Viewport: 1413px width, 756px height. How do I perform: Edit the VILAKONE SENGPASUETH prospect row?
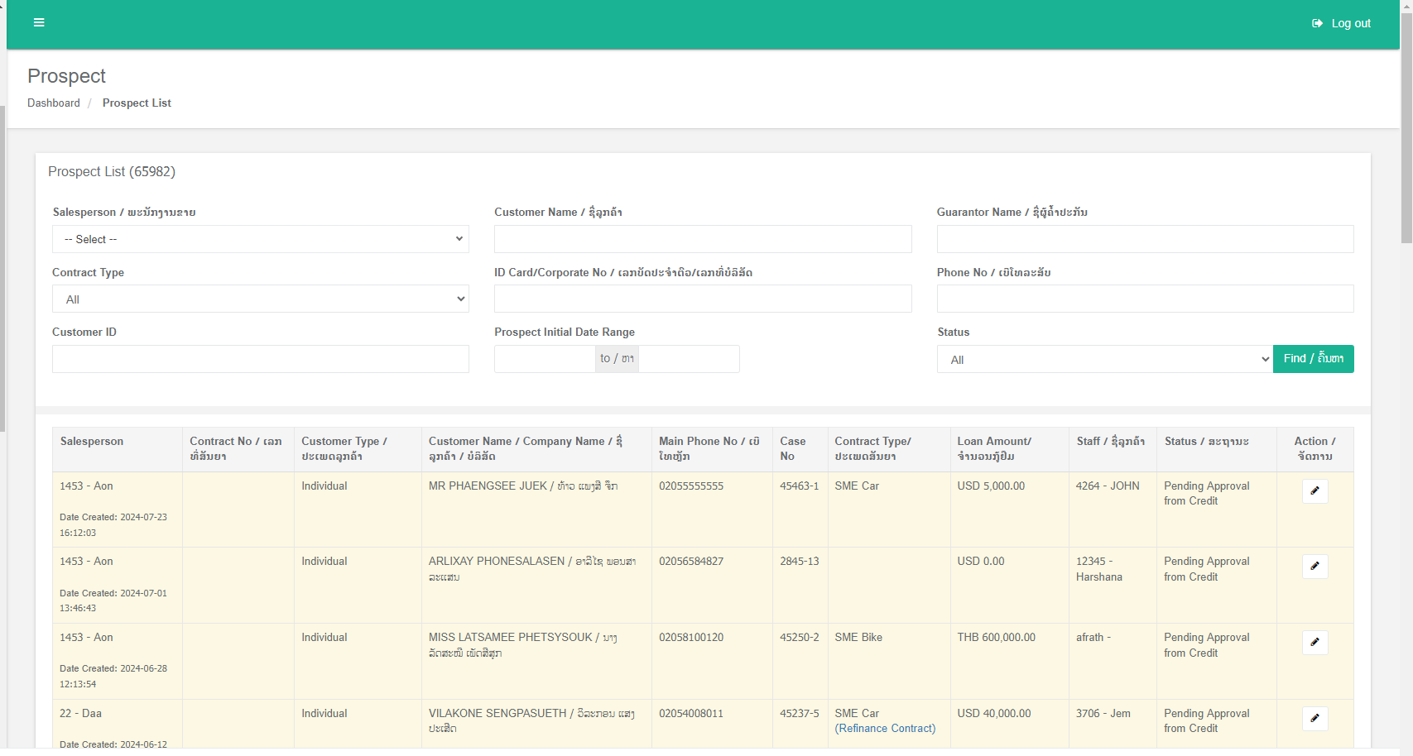(1314, 719)
